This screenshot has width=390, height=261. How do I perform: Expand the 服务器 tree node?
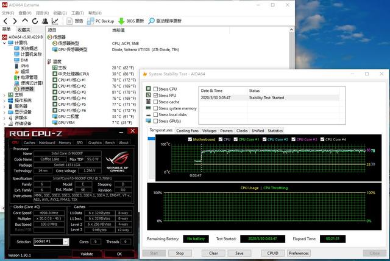click(4, 106)
